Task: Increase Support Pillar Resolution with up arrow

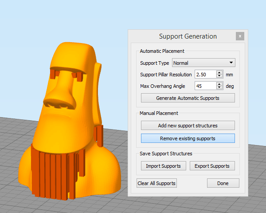Action: coord(219,72)
